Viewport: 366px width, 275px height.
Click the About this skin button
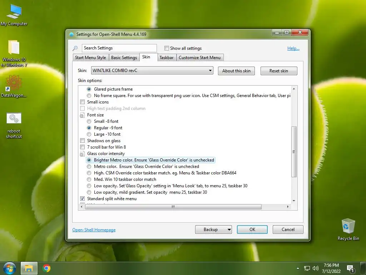click(x=236, y=71)
